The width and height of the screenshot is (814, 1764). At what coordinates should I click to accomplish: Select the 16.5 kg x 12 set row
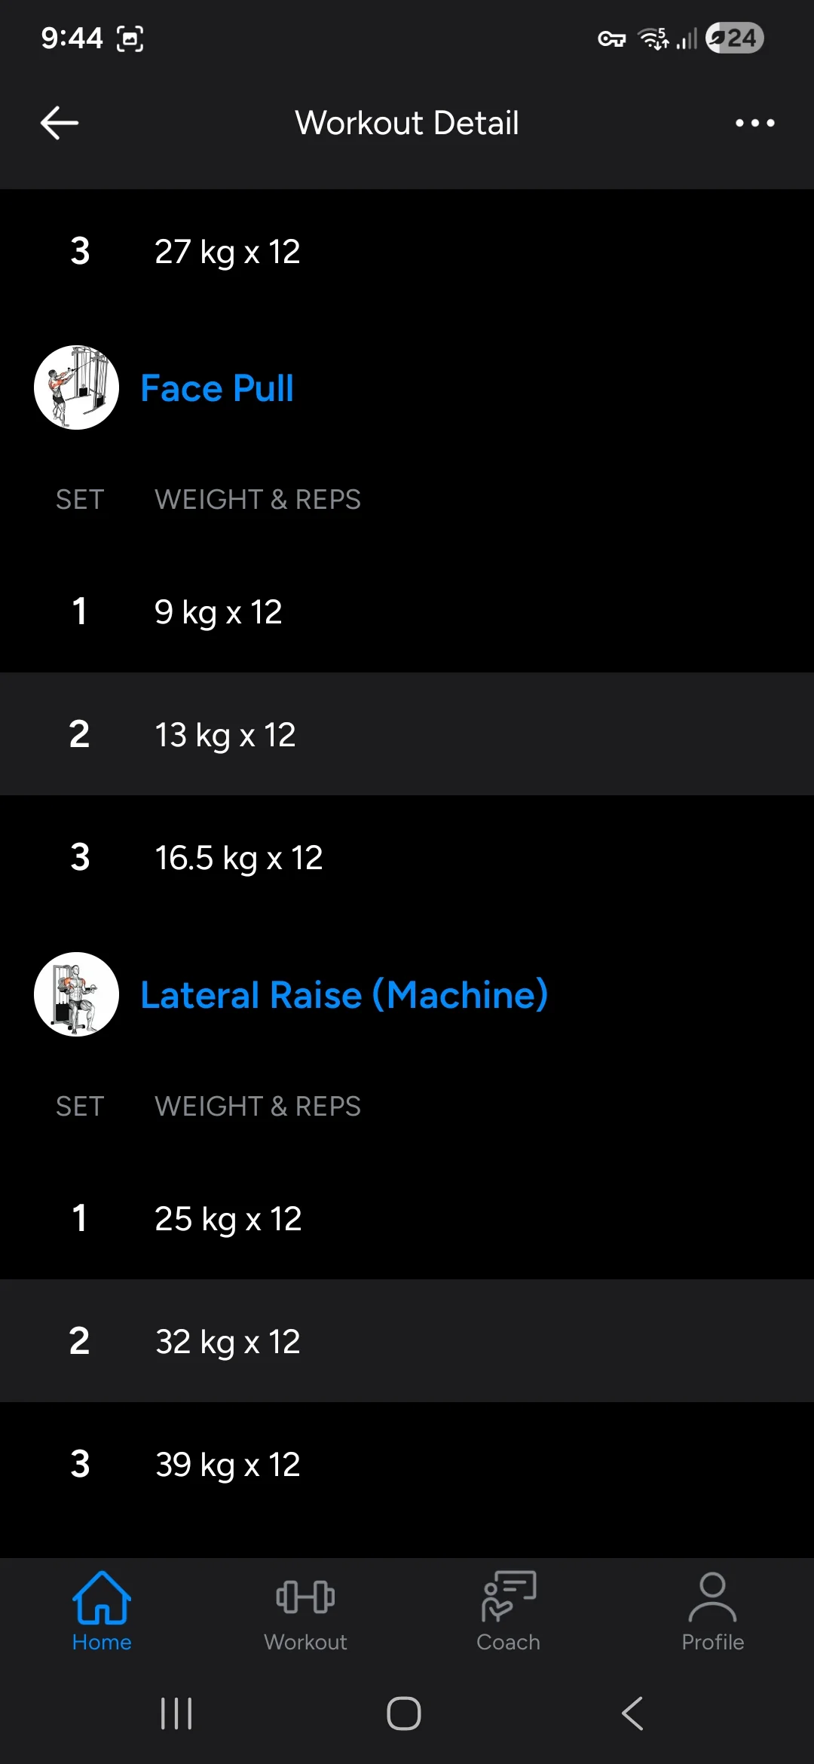[x=407, y=857]
